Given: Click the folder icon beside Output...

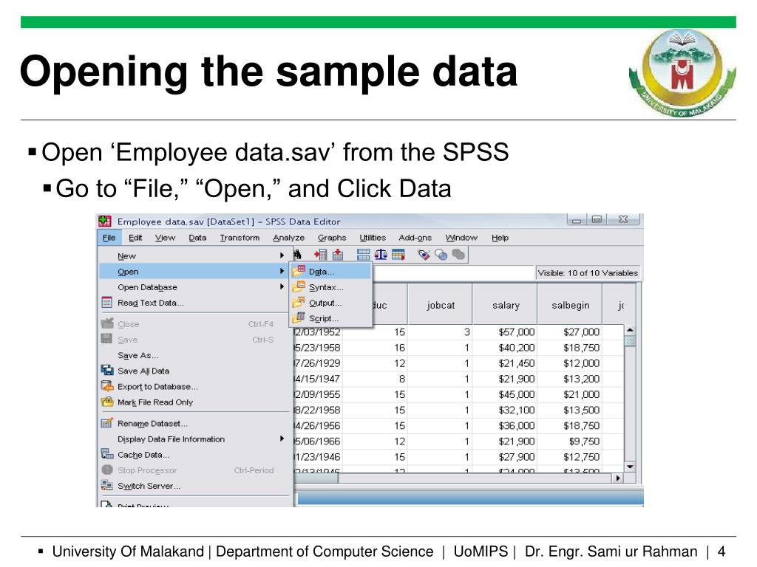Looking at the screenshot, I should click(x=299, y=302).
